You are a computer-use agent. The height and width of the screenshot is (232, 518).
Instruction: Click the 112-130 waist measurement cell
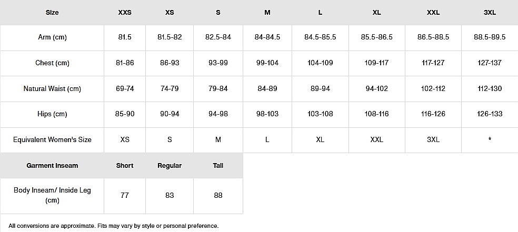(490, 89)
